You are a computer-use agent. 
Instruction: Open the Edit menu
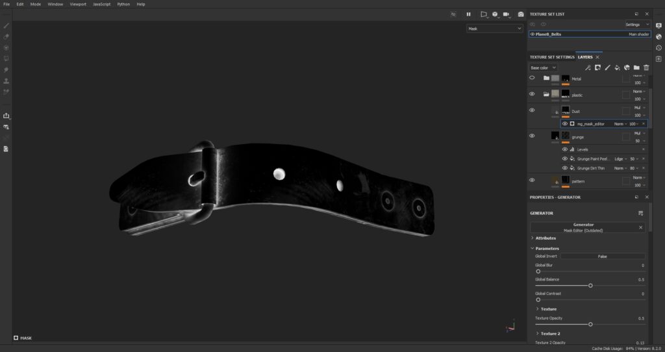point(20,5)
